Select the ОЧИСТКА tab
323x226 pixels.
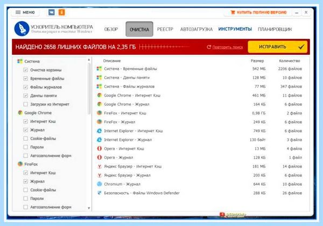pyautogui.click(x=139, y=29)
